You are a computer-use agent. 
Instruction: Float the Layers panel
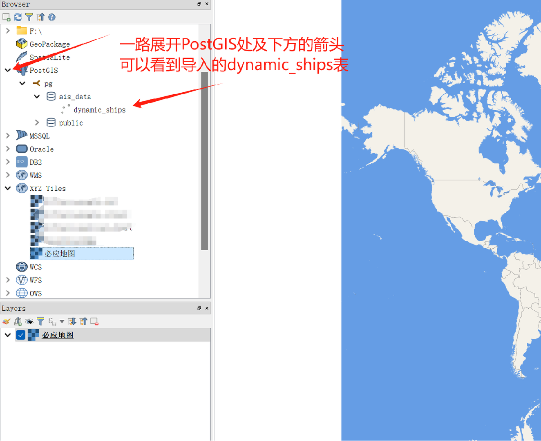(x=199, y=308)
